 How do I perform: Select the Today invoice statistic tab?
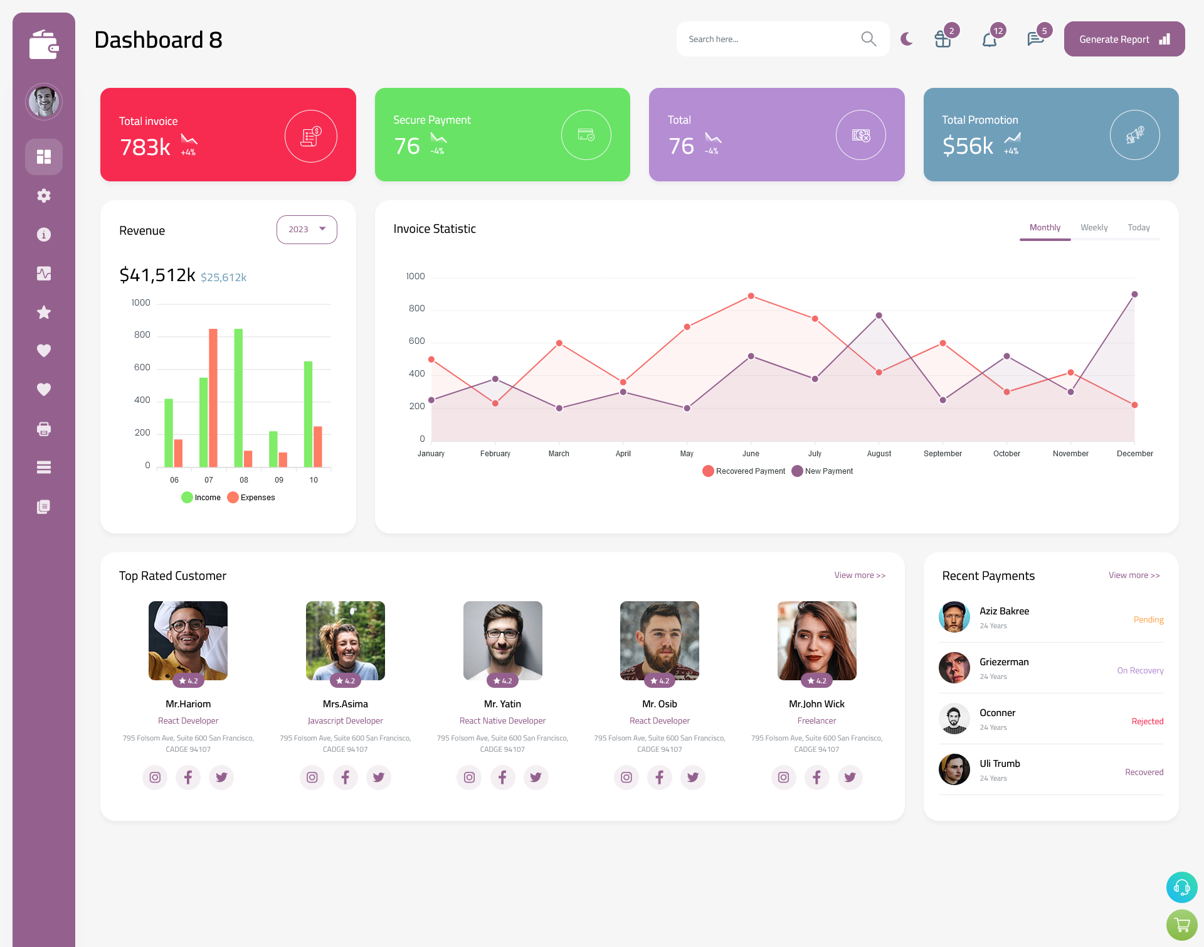(1139, 227)
